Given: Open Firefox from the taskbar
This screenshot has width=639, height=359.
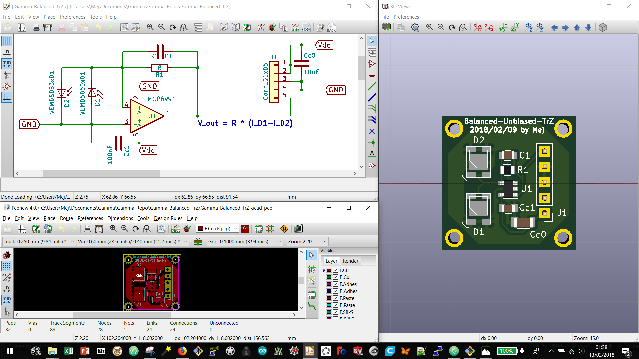Looking at the screenshot, I should pyautogui.click(x=182, y=351).
